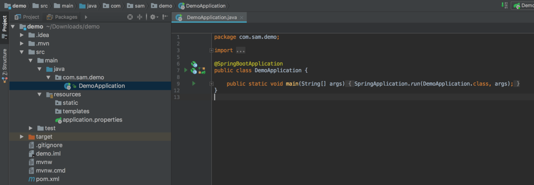Expand the test folder
The width and height of the screenshot is (534, 185).
coord(31,128)
